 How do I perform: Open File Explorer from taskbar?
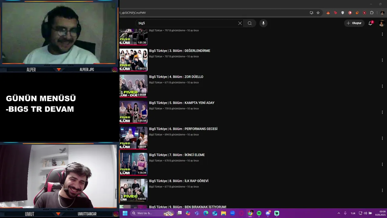pos(223,213)
